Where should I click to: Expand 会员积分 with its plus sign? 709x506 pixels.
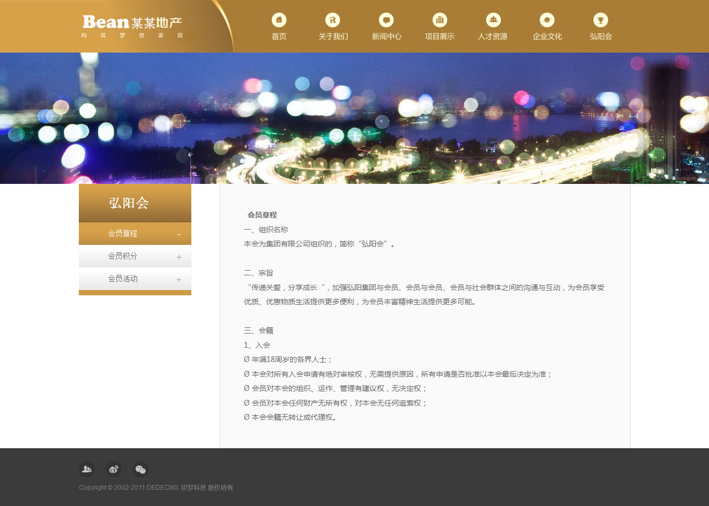179,257
